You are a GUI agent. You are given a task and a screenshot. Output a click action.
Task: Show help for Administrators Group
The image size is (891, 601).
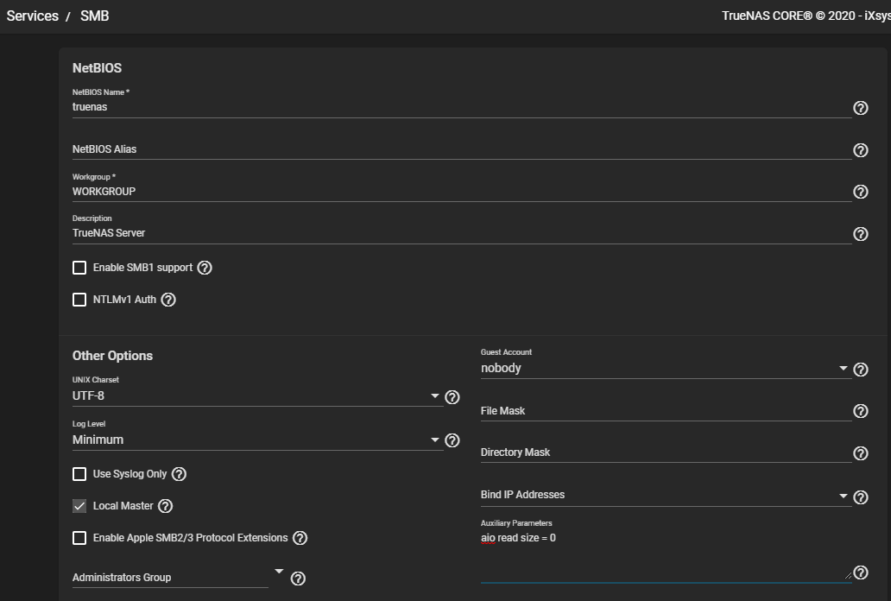pyautogui.click(x=298, y=579)
